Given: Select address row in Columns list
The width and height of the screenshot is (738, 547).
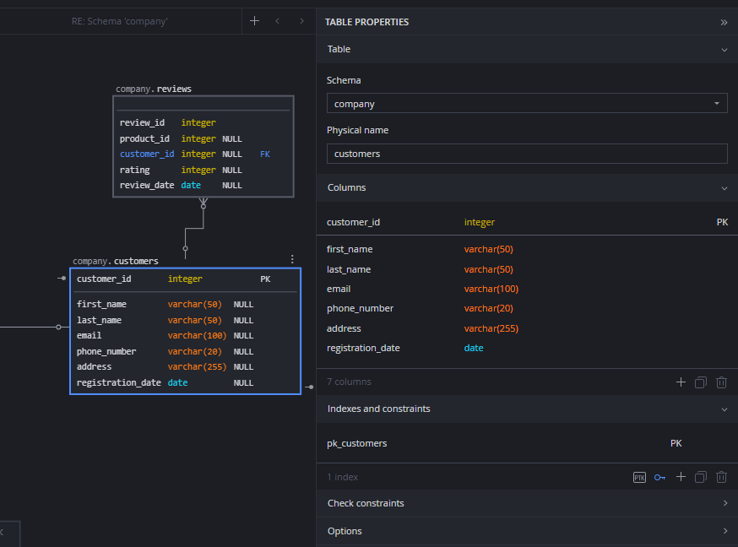Looking at the screenshot, I should point(527,328).
